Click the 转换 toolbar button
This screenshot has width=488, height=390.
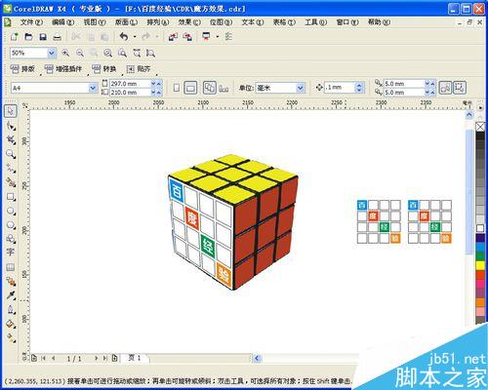pos(104,69)
